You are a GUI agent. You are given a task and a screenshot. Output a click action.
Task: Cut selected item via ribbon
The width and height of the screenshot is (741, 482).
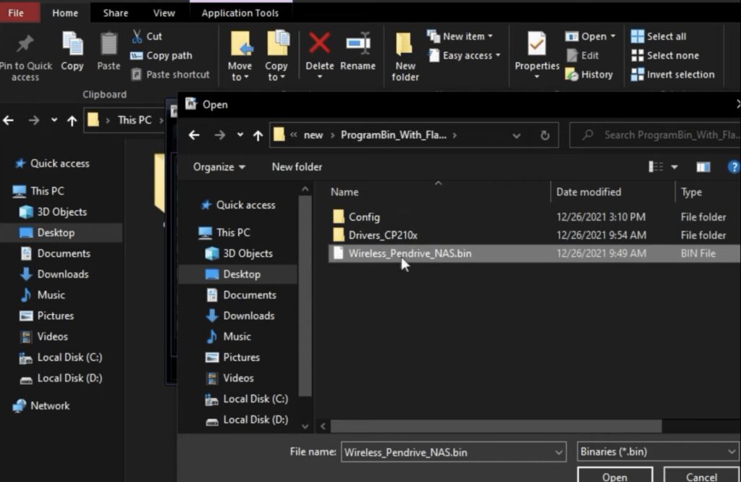pos(147,36)
